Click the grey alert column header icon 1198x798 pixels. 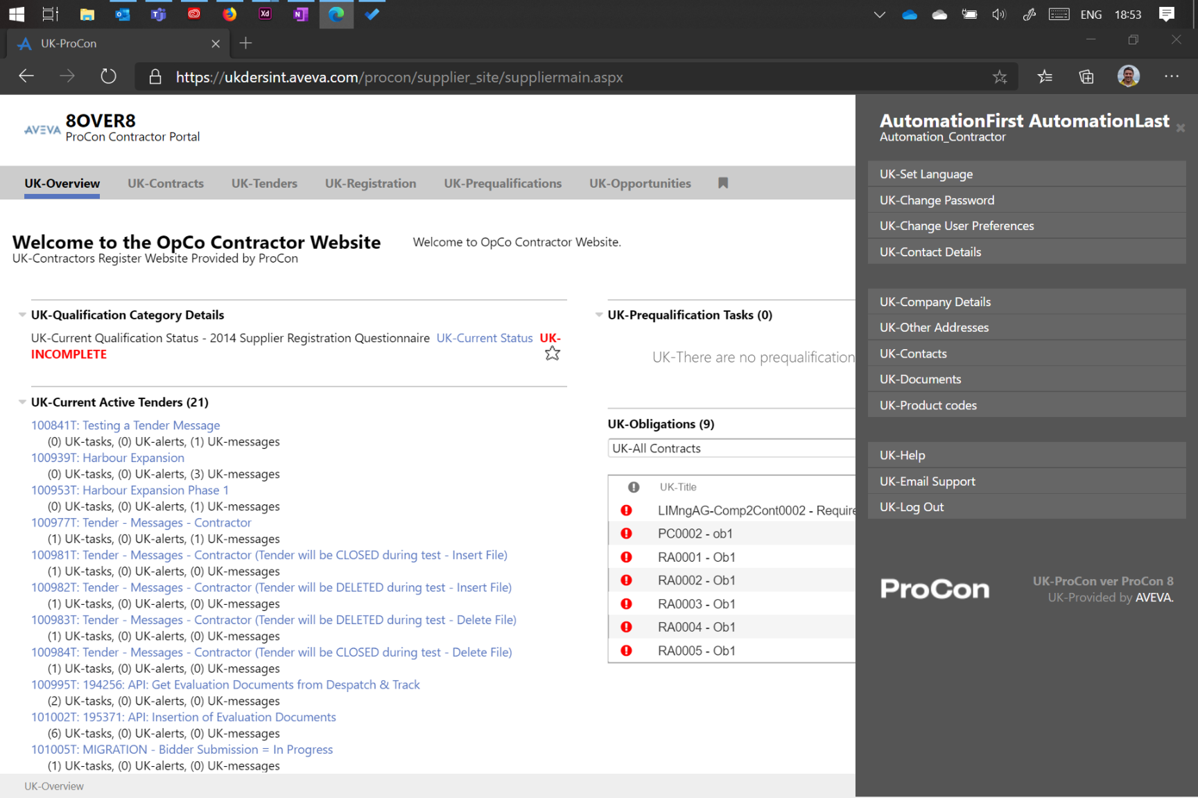[x=633, y=487]
